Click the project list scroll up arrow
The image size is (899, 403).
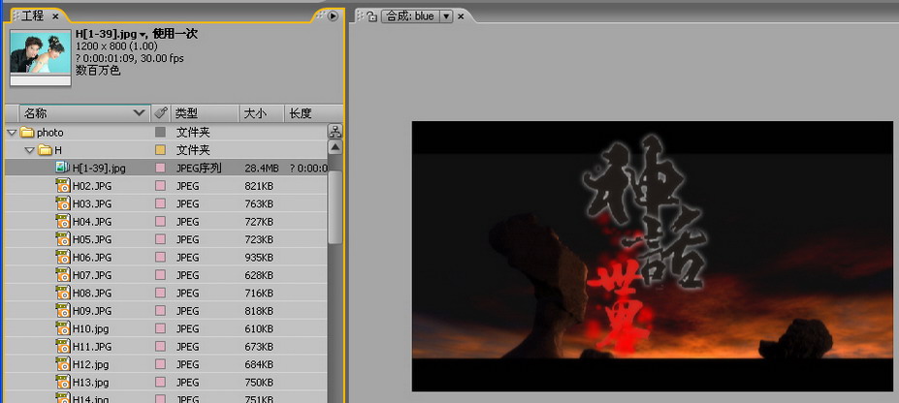(x=335, y=148)
